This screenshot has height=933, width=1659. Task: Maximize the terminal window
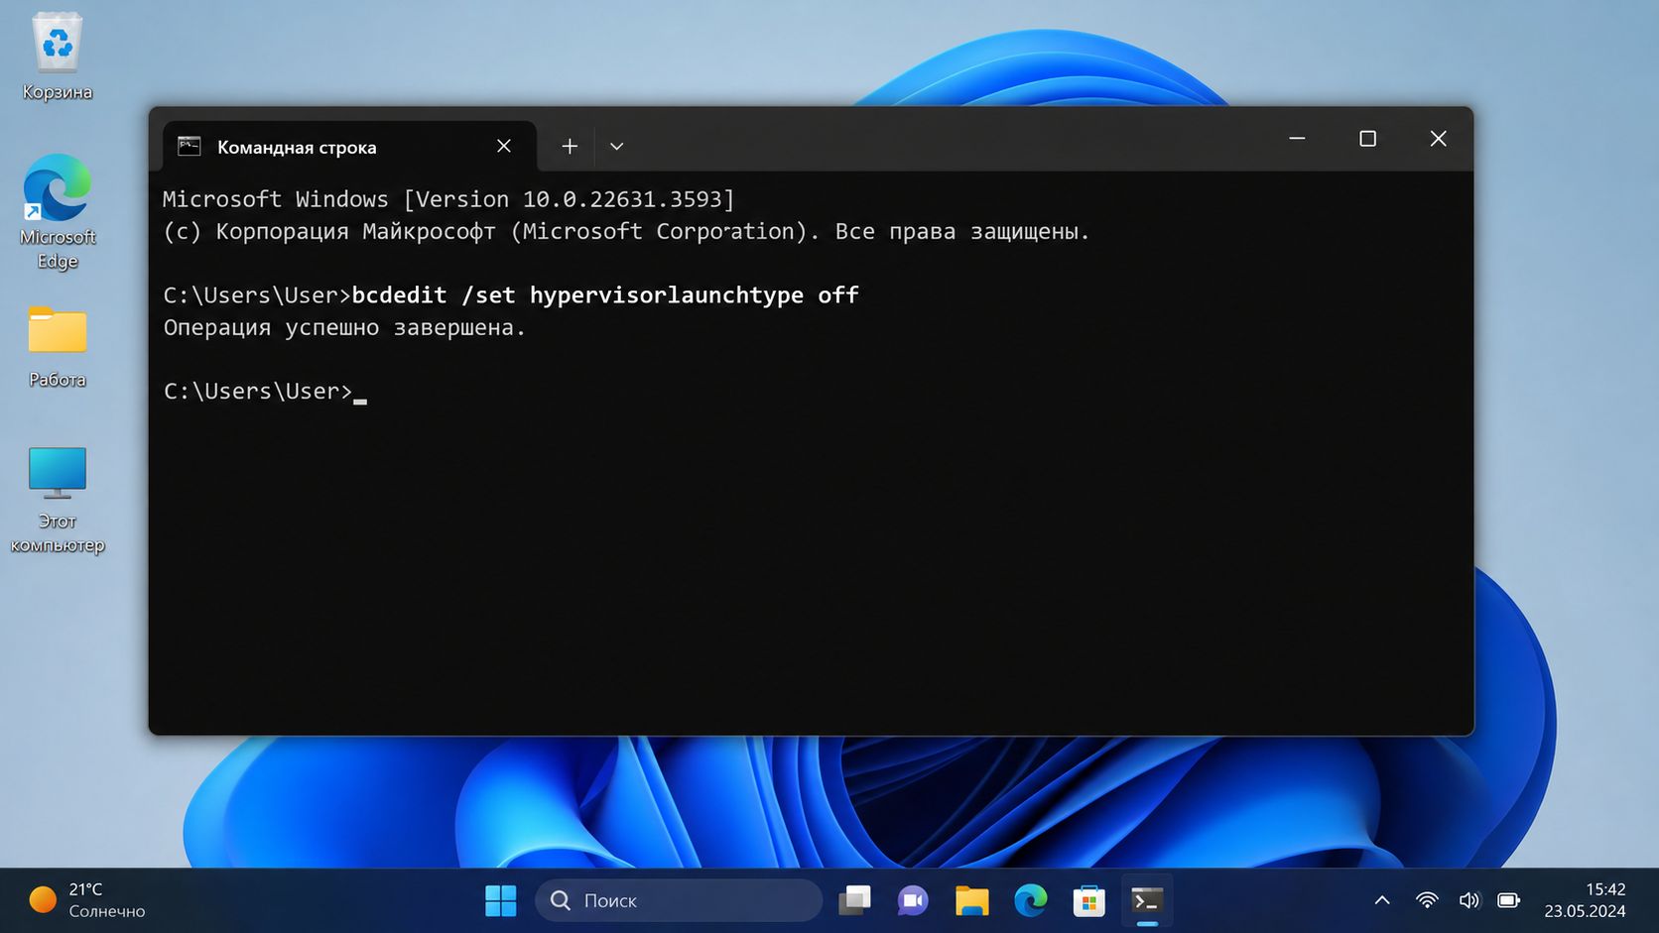click(1367, 139)
